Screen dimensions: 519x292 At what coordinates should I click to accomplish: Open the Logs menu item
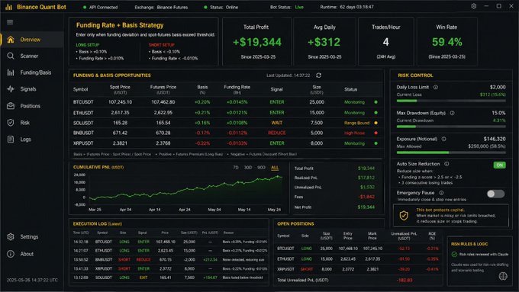click(x=32, y=140)
